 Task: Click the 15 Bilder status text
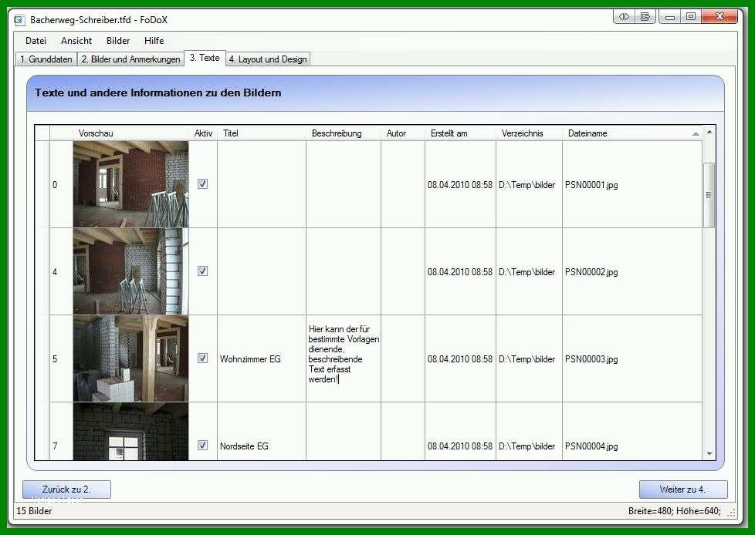coord(34,510)
